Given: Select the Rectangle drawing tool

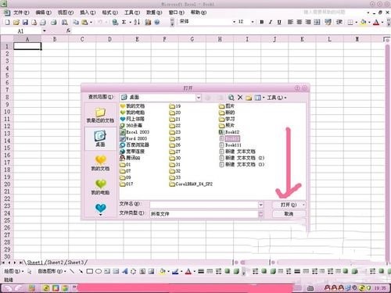Looking at the screenshot, I should pyautogui.click(x=90, y=271).
